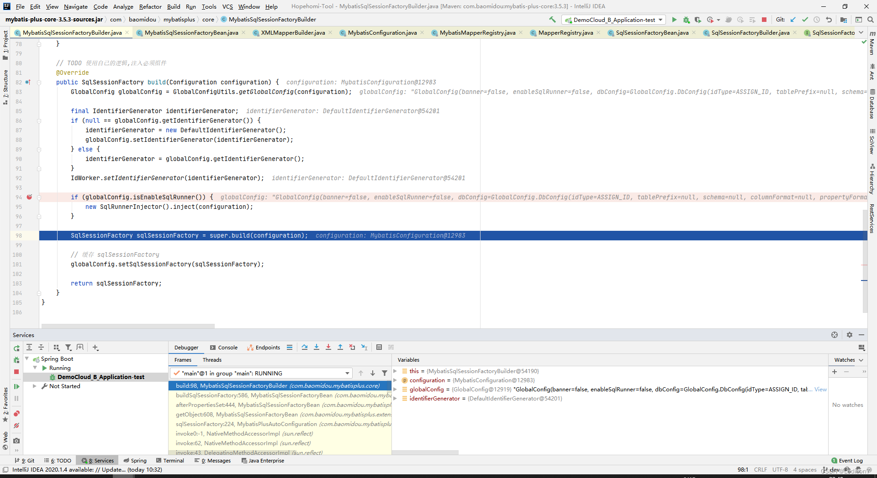Open Search Everywhere magnifier icon
Viewport: 877px width, 478px height.
coord(871,20)
